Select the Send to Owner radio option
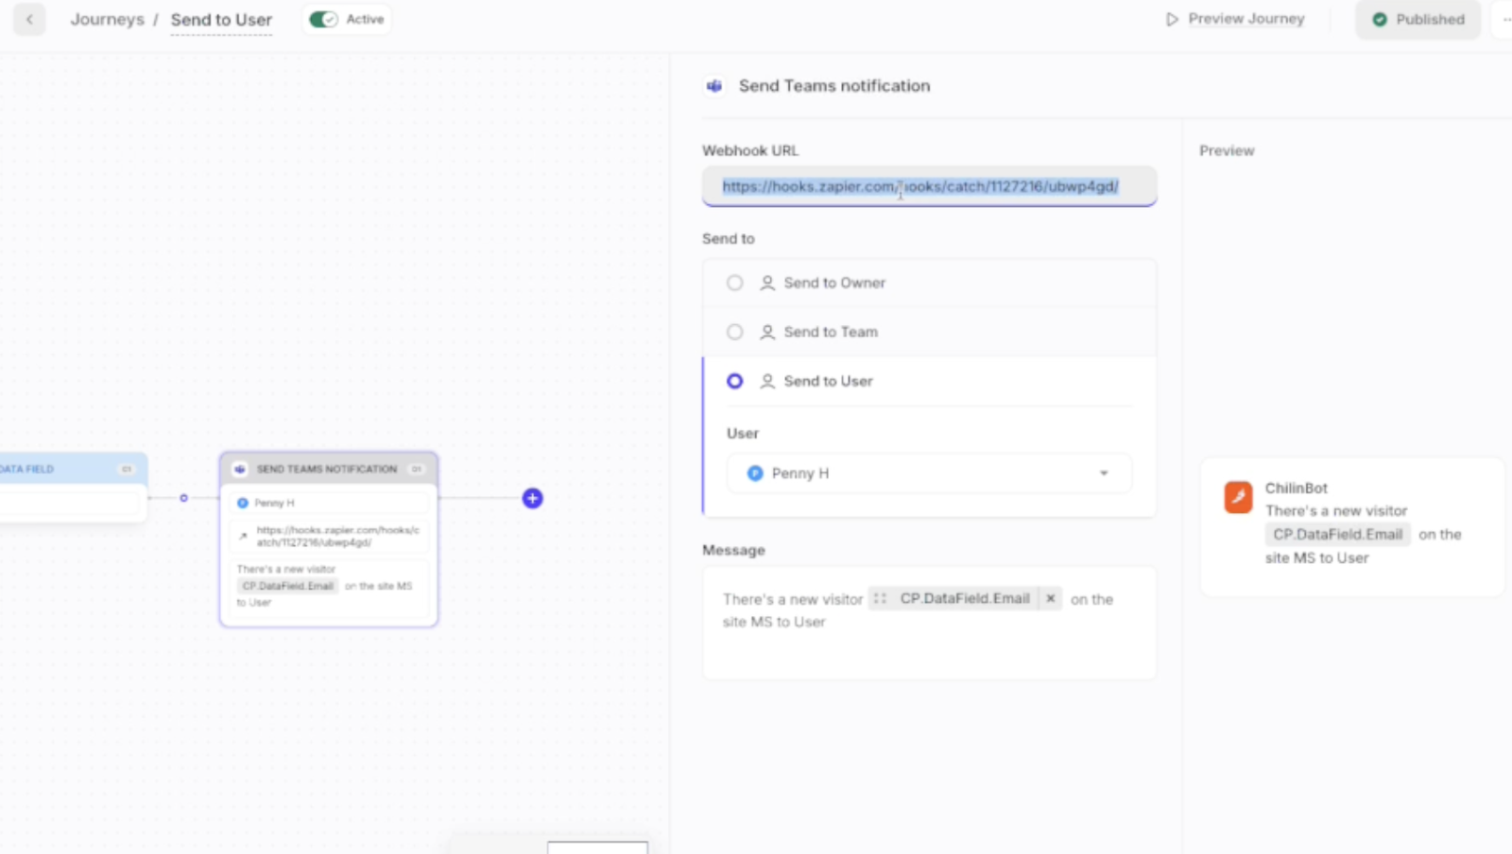This screenshot has width=1512, height=854. [x=734, y=282]
